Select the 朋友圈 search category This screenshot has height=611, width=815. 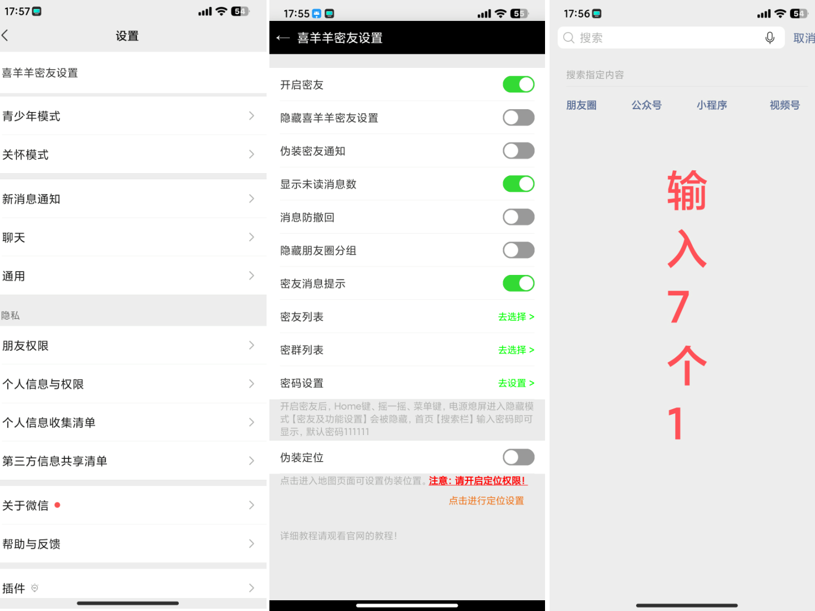[581, 105]
